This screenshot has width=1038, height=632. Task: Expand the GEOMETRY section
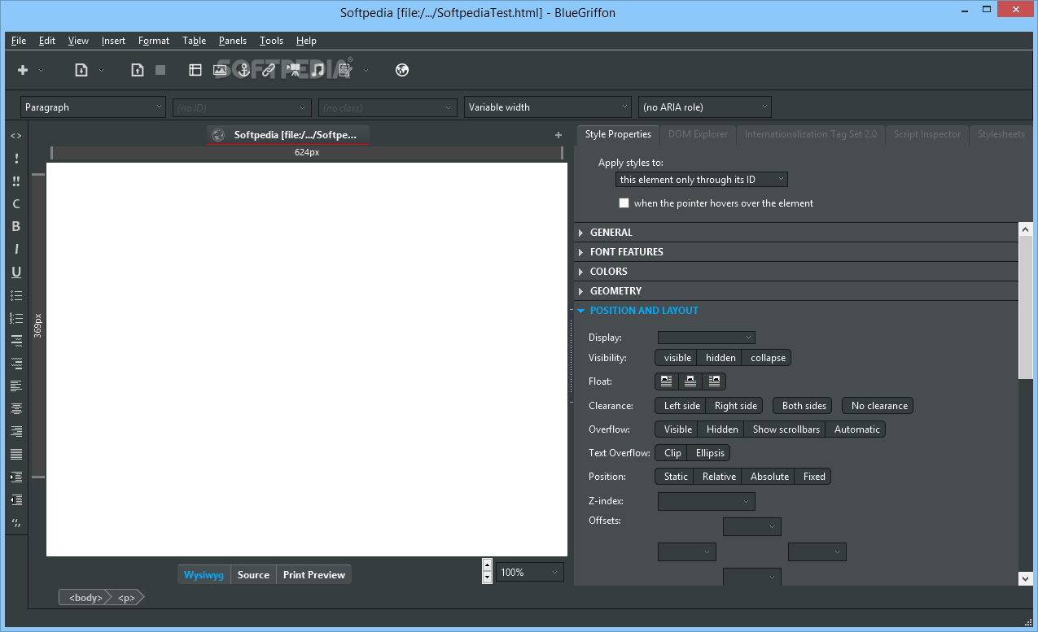pyautogui.click(x=796, y=291)
